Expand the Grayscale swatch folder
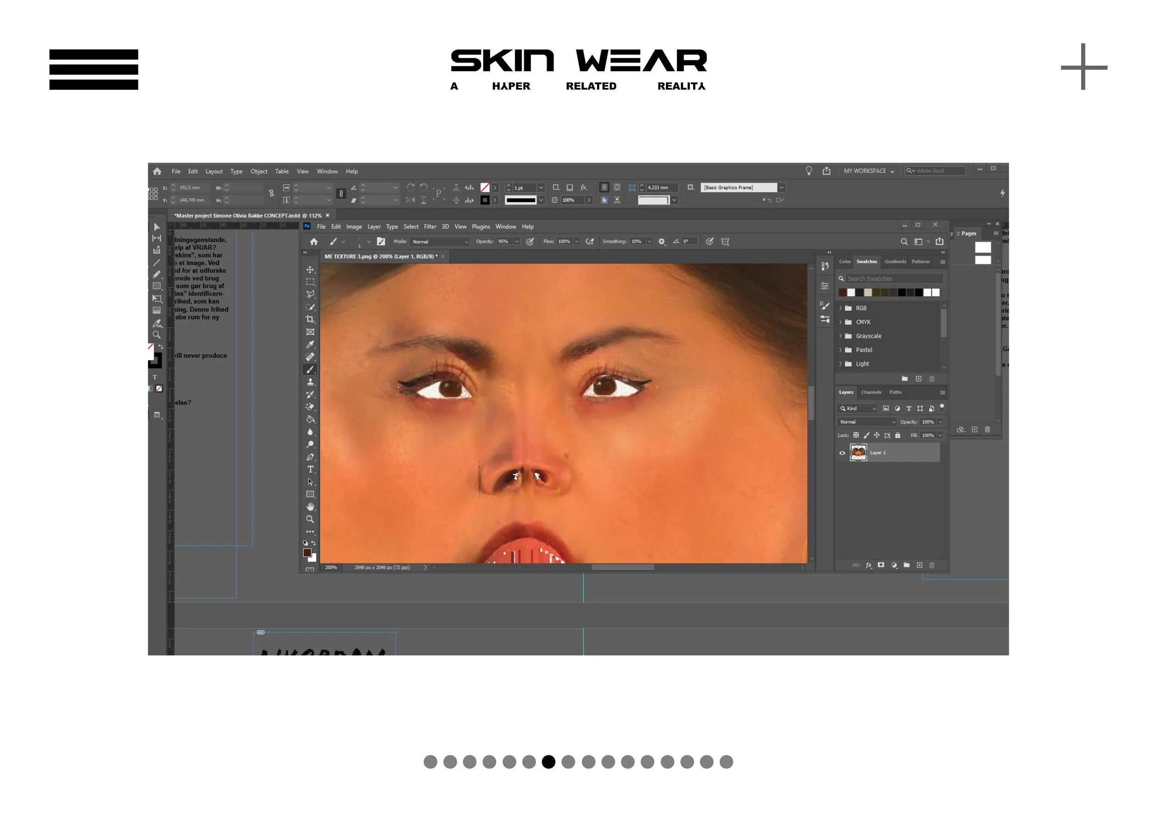Viewport: 1157px width, 818px height. tap(840, 336)
